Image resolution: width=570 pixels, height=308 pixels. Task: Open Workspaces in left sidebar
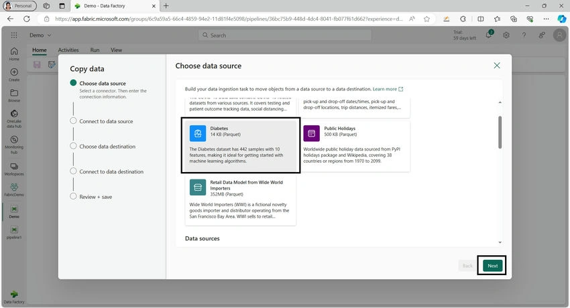click(14, 169)
